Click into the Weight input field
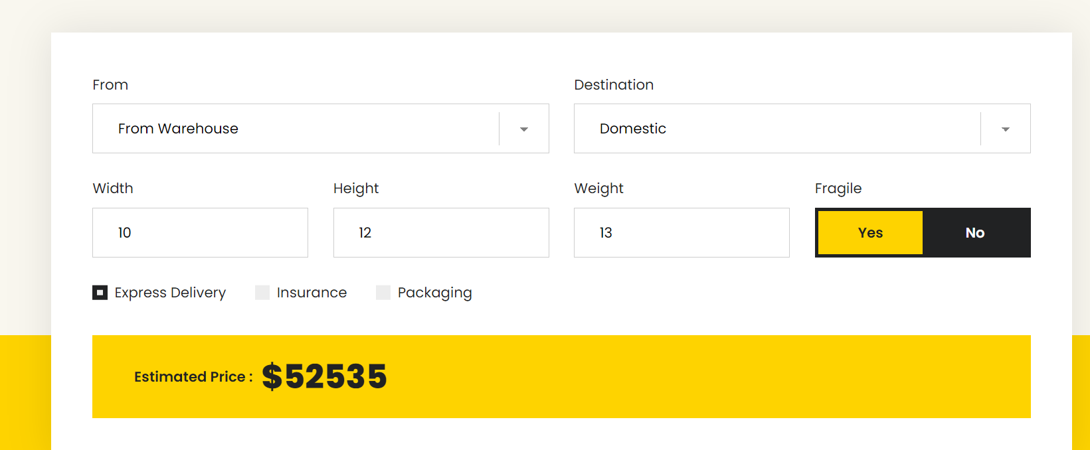Image resolution: width=1090 pixels, height=450 pixels. [x=681, y=232]
